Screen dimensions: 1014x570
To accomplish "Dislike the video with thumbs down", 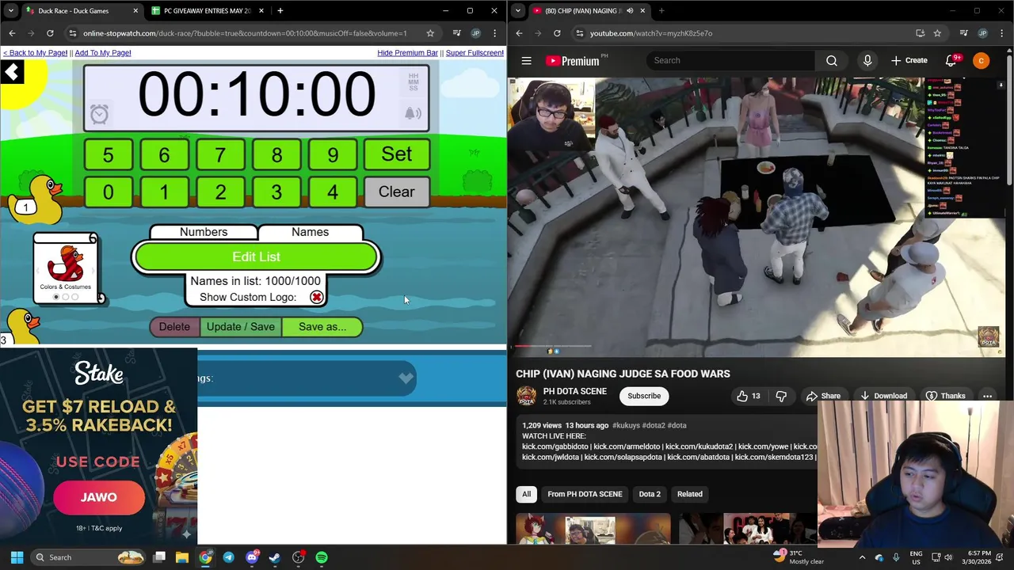I will (781, 396).
